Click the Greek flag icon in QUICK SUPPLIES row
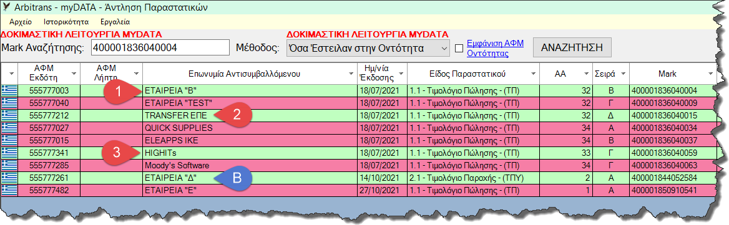Image resolution: width=729 pixels, height=225 pixels. tap(9, 128)
